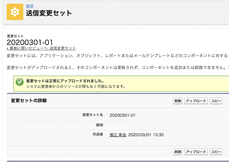
Task: Click bottom 削除 button
Action: tap(178, 152)
